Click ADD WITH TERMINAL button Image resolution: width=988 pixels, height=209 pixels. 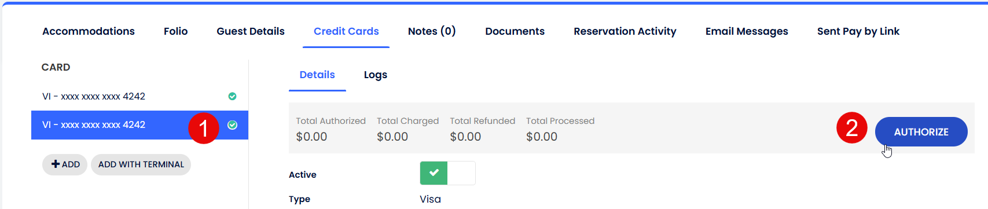pos(141,164)
